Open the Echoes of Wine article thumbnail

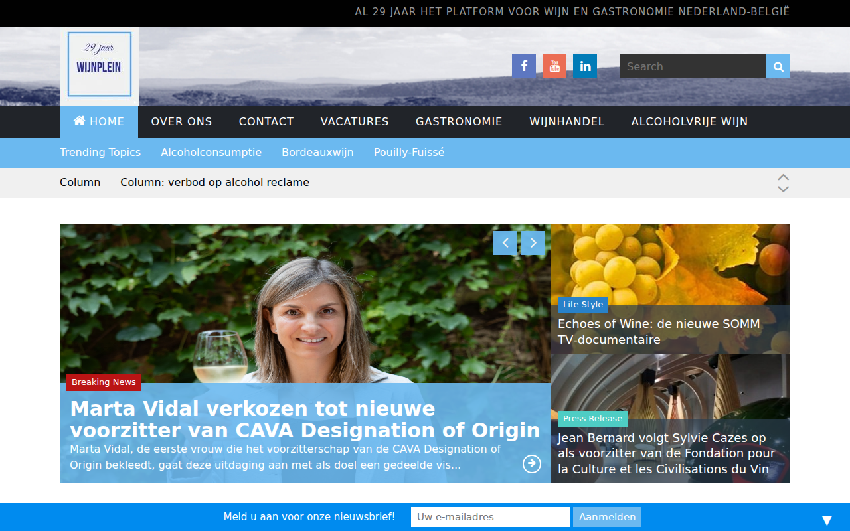coord(671,289)
